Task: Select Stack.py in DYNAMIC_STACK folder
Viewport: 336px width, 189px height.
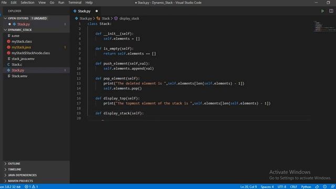Action: [18, 70]
